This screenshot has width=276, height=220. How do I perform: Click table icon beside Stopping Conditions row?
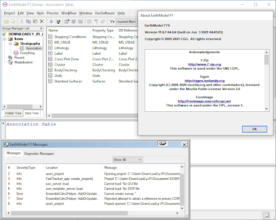[x=50, y=37]
